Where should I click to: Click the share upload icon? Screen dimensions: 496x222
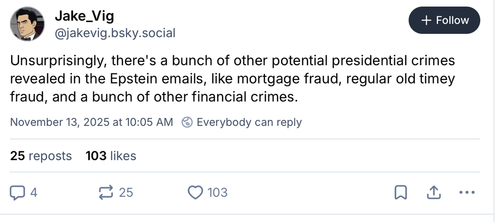click(x=433, y=192)
